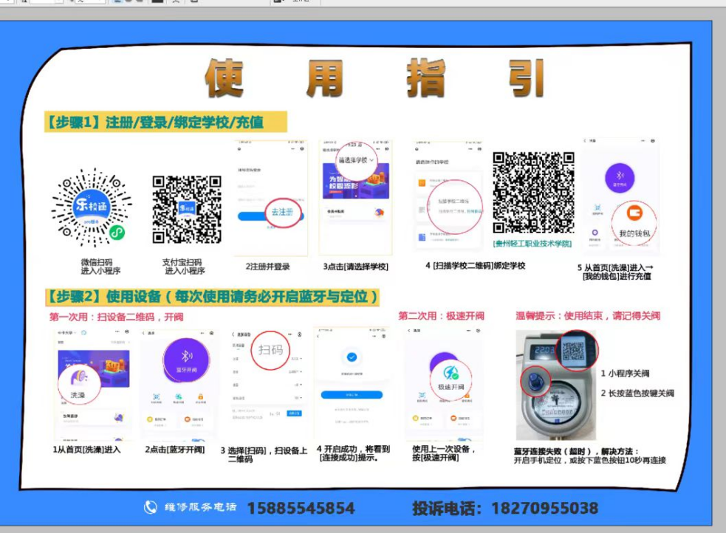
Task: Click the caption 3点击[请选择学校]
Action: click(355, 266)
